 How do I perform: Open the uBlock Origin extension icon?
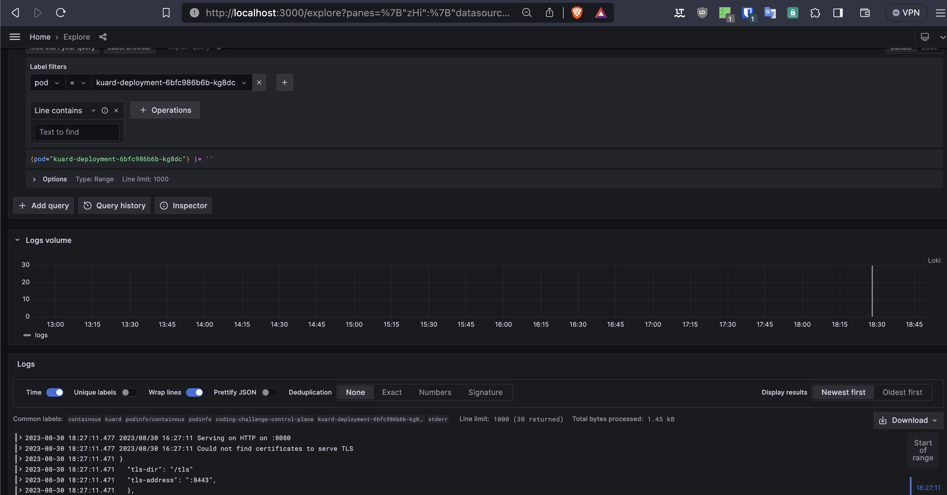702,13
